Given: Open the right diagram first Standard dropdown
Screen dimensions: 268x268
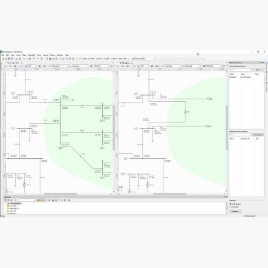Looking at the screenshot, I should [173, 66].
